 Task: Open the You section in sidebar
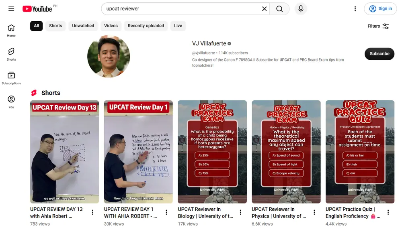point(11,102)
